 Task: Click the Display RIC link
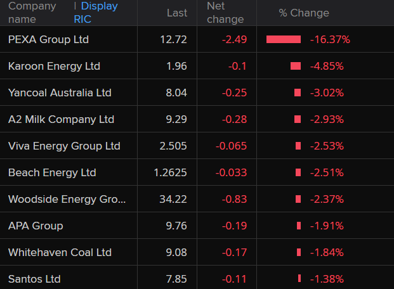pos(98,13)
